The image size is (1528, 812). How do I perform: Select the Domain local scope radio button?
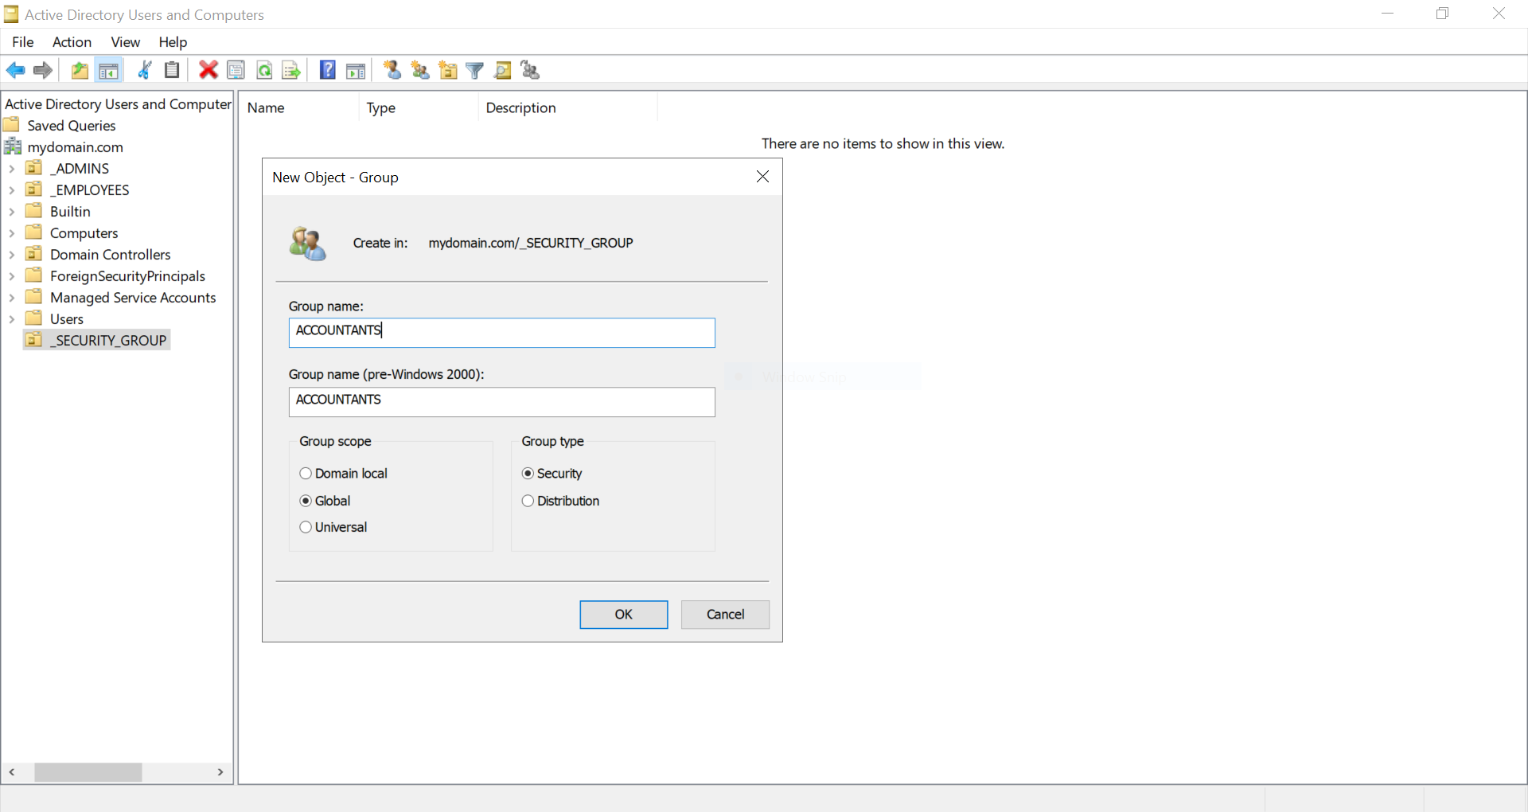pyautogui.click(x=306, y=474)
